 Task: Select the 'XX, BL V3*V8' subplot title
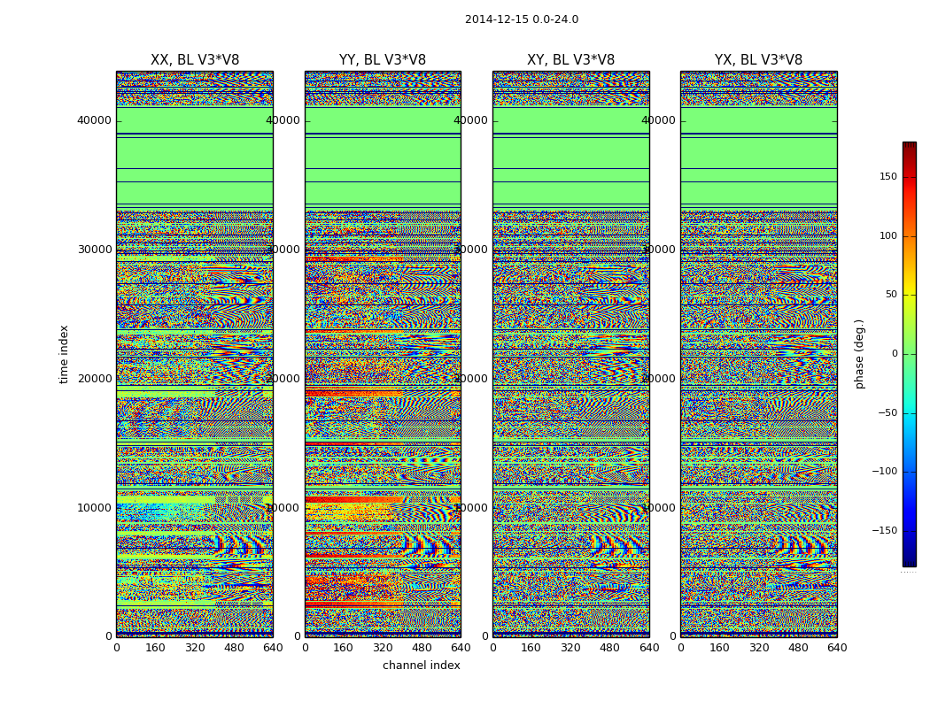point(195,60)
